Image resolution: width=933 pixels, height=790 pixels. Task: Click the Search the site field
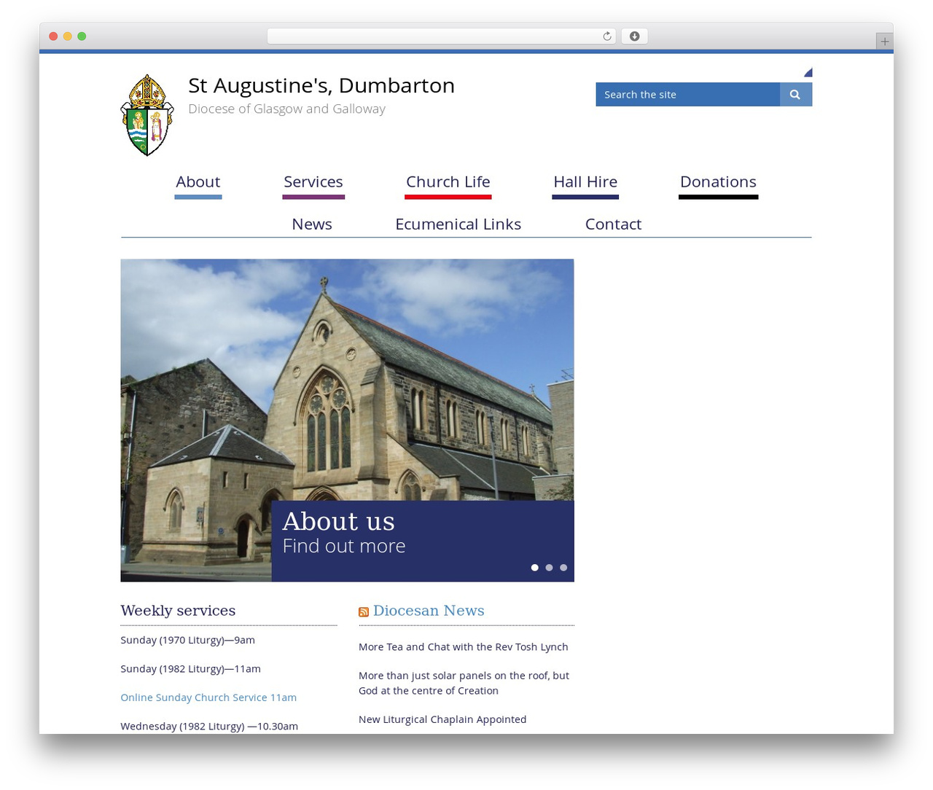(687, 95)
